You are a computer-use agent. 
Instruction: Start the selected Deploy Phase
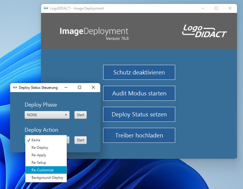tap(80, 115)
